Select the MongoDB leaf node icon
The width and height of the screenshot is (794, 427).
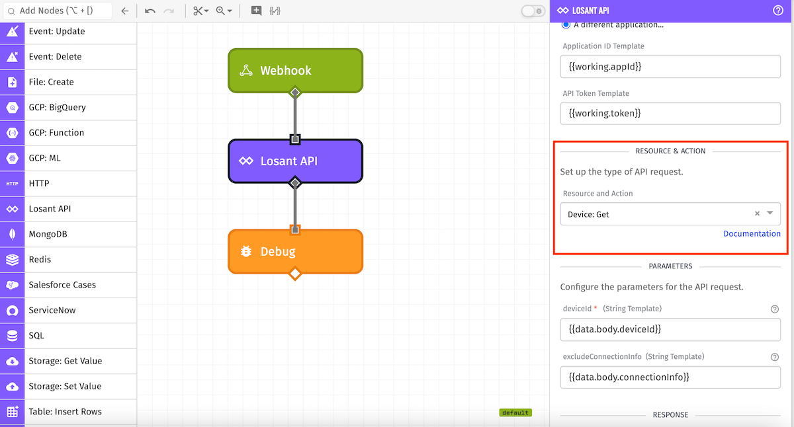[12, 234]
